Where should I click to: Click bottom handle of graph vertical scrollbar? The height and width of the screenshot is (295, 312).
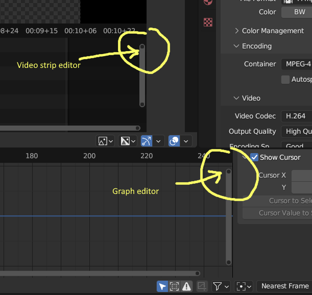[229, 262]
